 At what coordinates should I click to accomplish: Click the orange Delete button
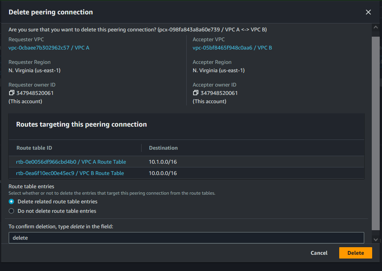point(355,253)
